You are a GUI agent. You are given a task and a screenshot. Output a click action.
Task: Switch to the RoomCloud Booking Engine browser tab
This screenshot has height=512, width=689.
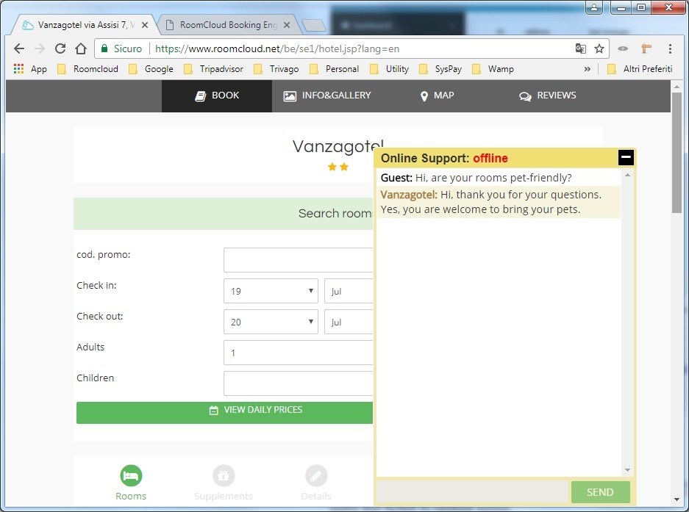click(x=228, y=25)
